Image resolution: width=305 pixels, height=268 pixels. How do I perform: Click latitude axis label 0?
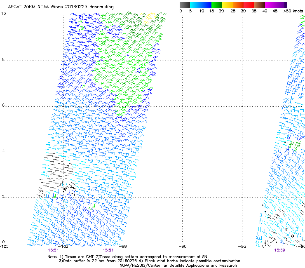tap(3, 242)
